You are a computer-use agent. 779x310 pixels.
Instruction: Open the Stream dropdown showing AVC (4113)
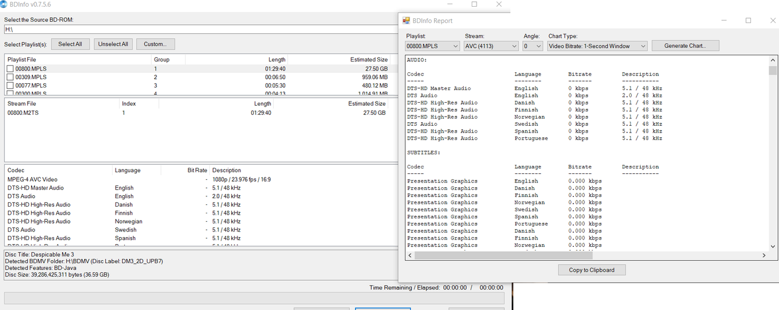click(491, 46)
